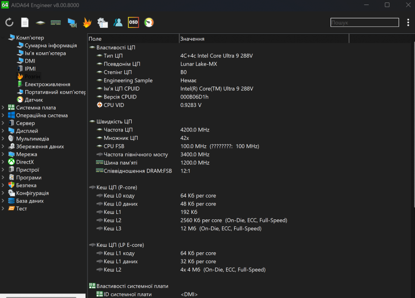Launch the flame stability test icon

pos(87,22)
